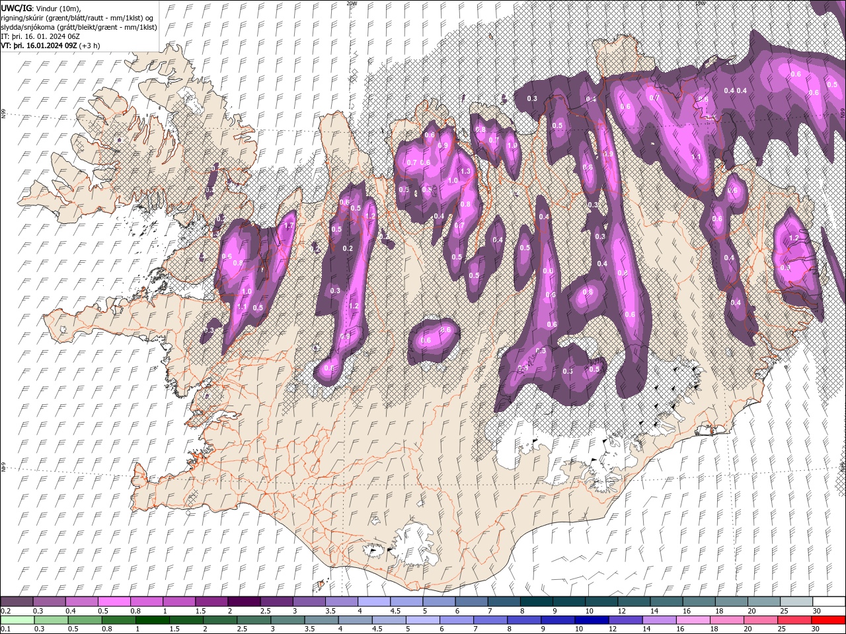Click the '20W' longitude label at the top edge
This screenshot has width=846, height=634.
click(352, 3)
